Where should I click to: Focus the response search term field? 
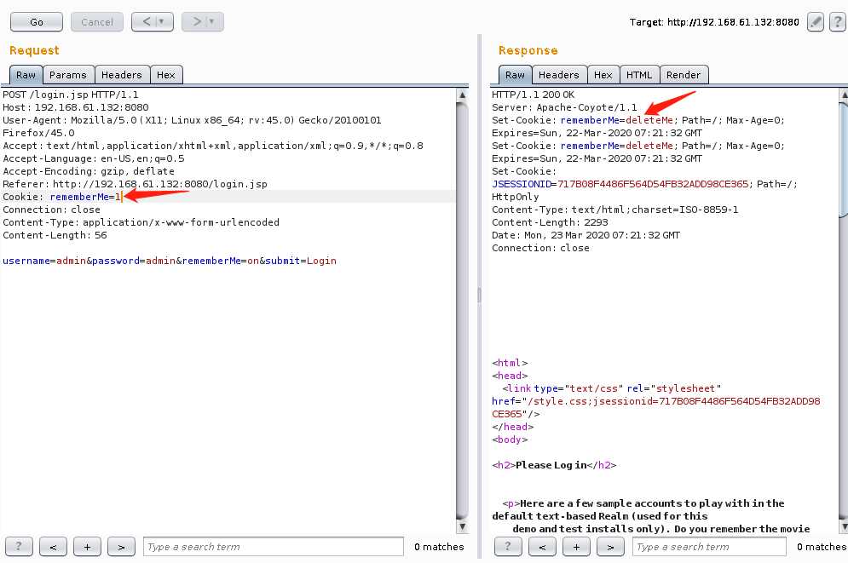709,547
